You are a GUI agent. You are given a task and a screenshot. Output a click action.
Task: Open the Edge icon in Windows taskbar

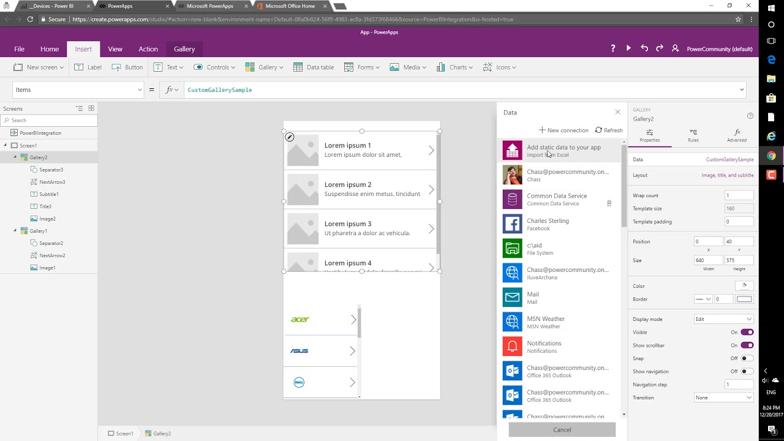click(x=771, y=61)
